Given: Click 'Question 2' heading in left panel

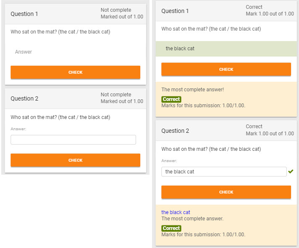Looking at the screenshot, I should (24, 98).
